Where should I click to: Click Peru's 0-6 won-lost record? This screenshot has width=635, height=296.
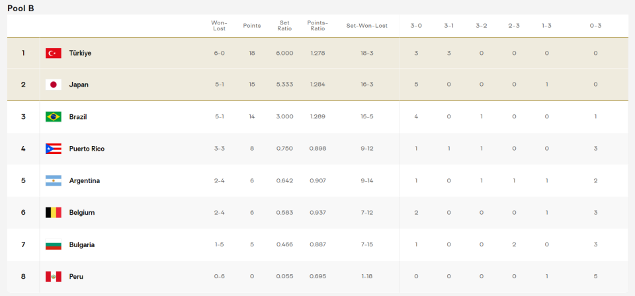[219, 276]
